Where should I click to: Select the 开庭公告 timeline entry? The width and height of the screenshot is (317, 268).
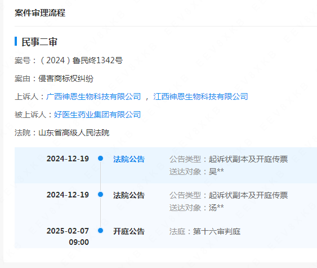point(129,231)
